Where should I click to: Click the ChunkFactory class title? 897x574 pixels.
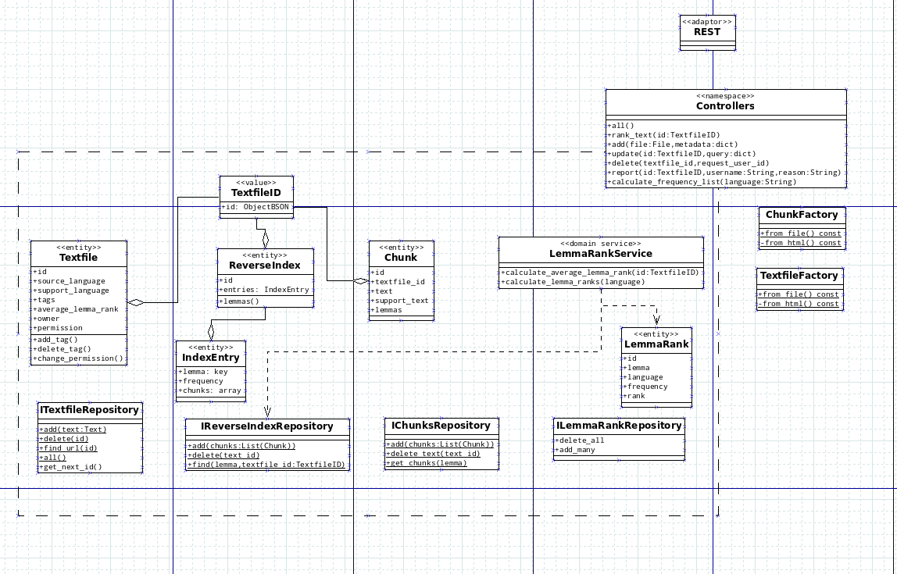[x=802, y=215]
